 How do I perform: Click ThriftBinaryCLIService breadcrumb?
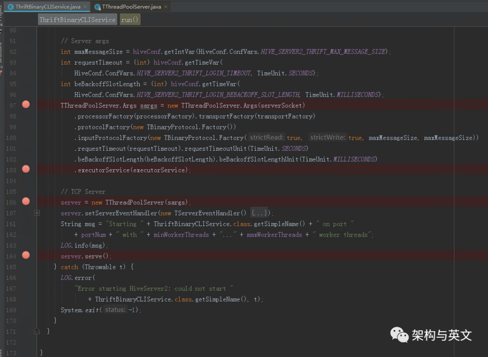(x=77, y=19)
